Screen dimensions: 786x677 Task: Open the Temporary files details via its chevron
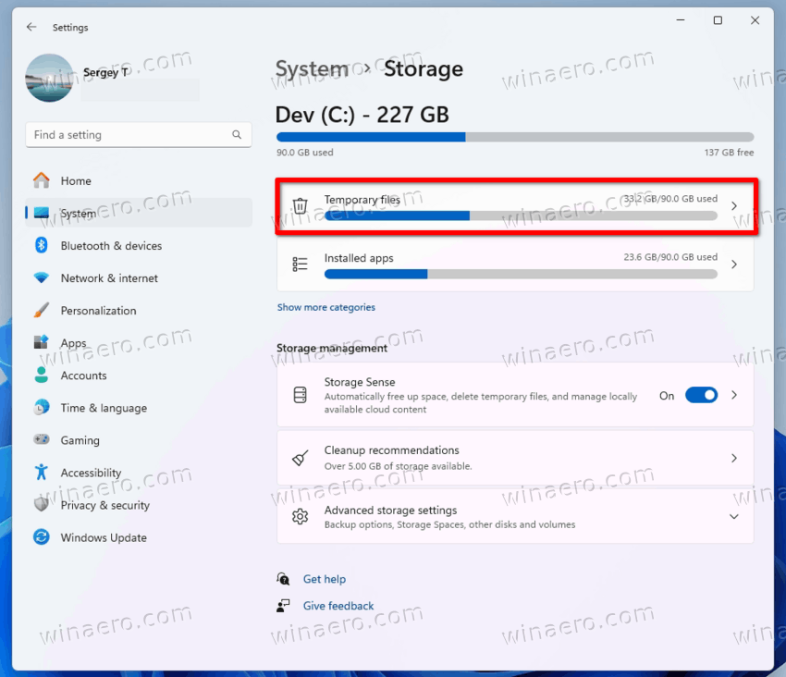pos(733,205)
